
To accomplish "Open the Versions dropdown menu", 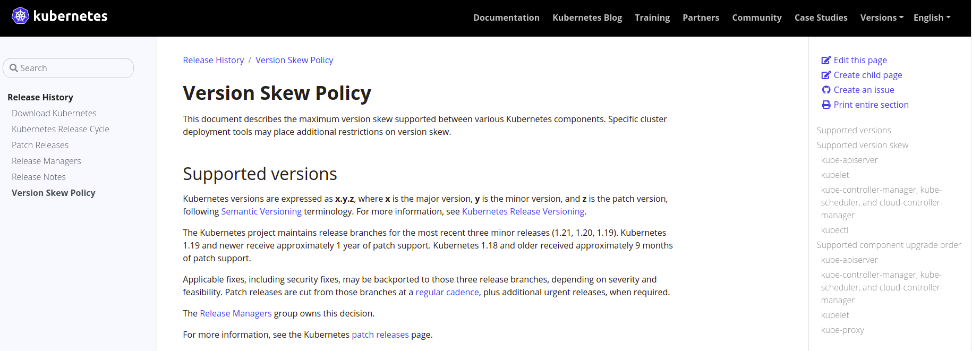I will (882, 18).
